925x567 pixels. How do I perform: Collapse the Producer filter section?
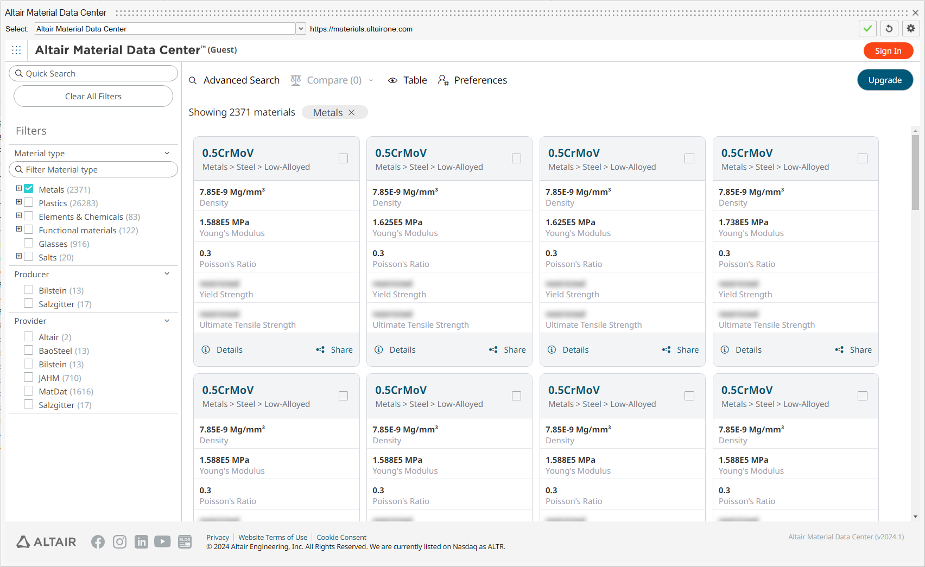click(167, 274)
